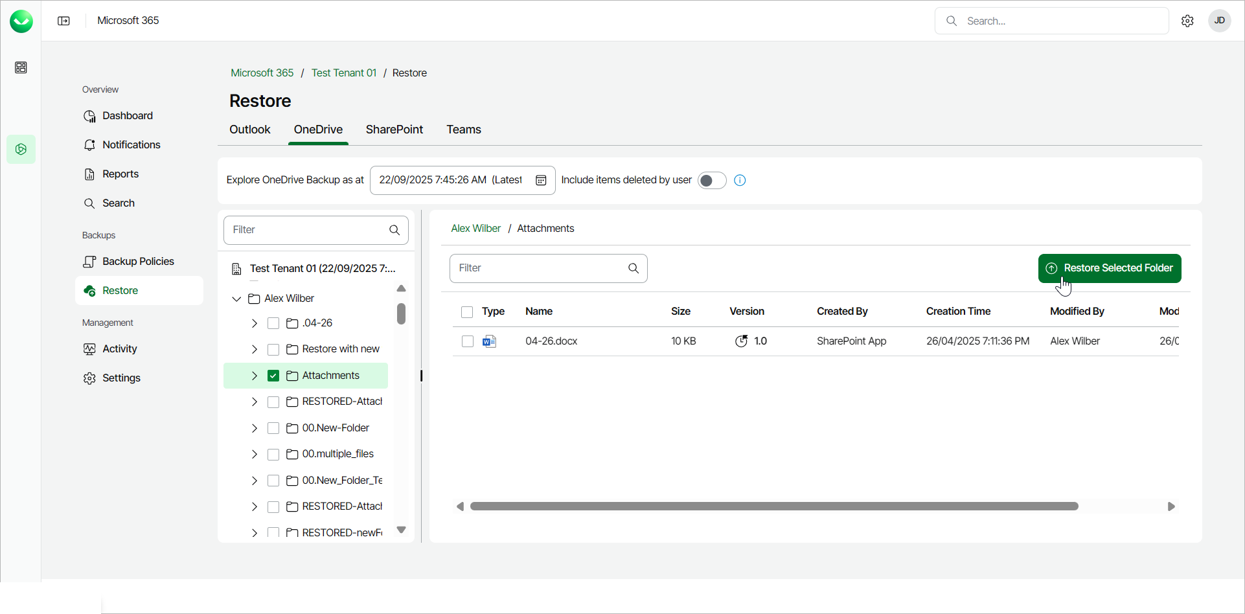Go to Test Tenant 01 breadcrumb link
The height and width of the screenshot is (614, 1245).
343,73
